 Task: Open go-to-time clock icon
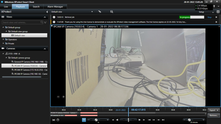[x=58, y=120]
